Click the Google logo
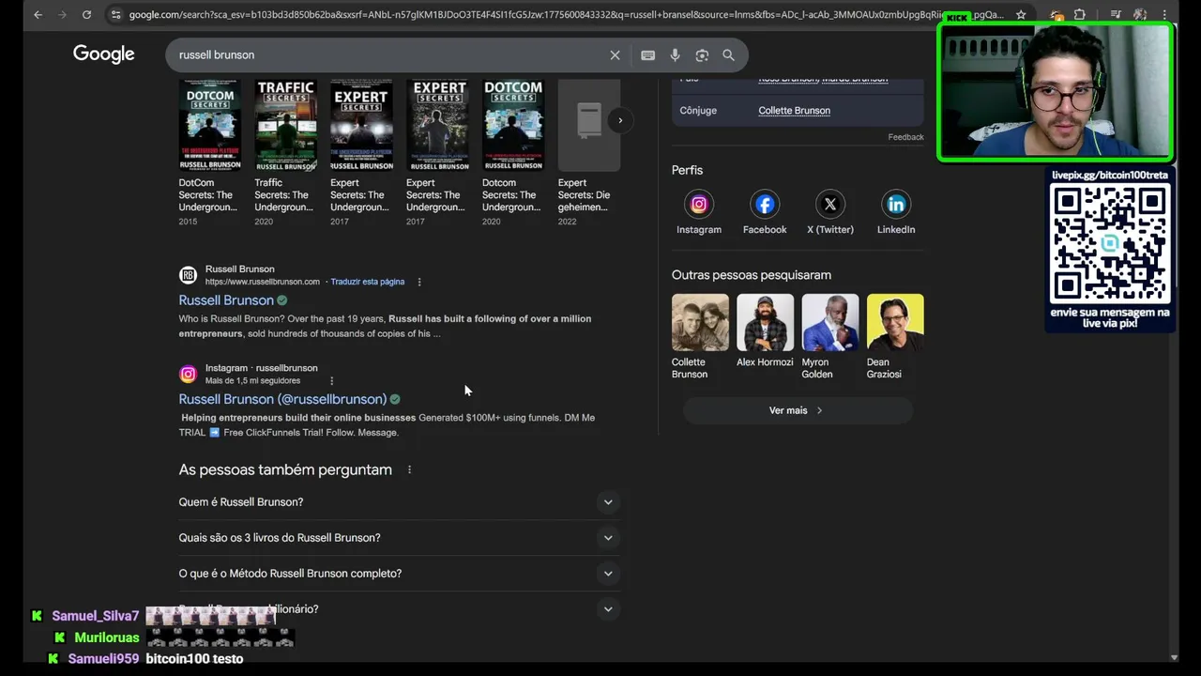 [104, 54]
